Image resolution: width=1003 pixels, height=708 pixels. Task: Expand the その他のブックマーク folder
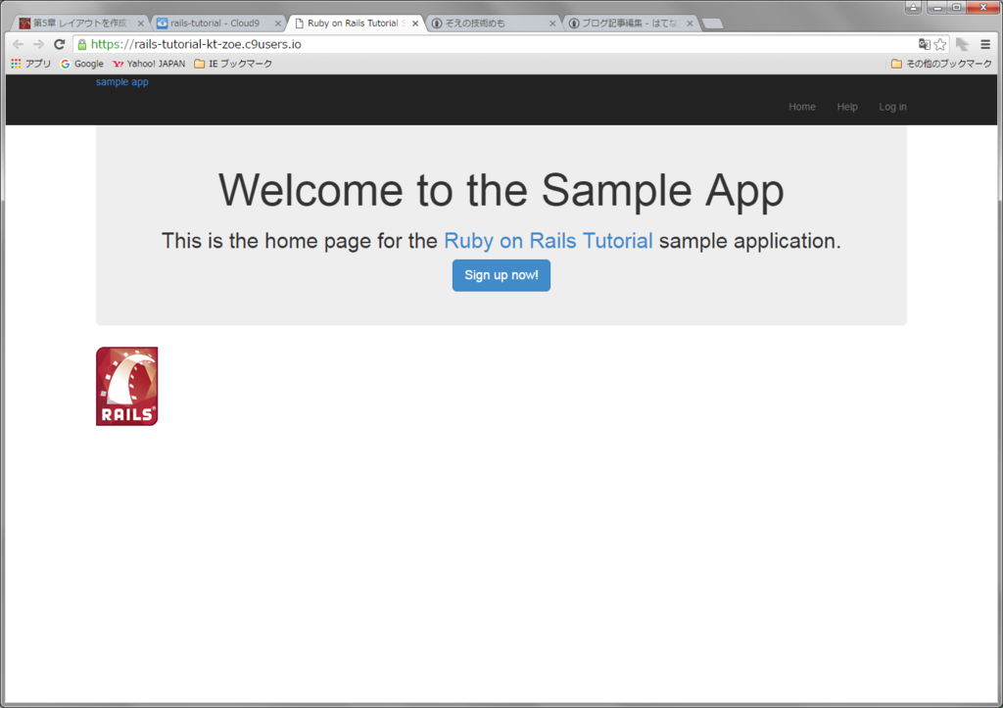pos(941,64)
